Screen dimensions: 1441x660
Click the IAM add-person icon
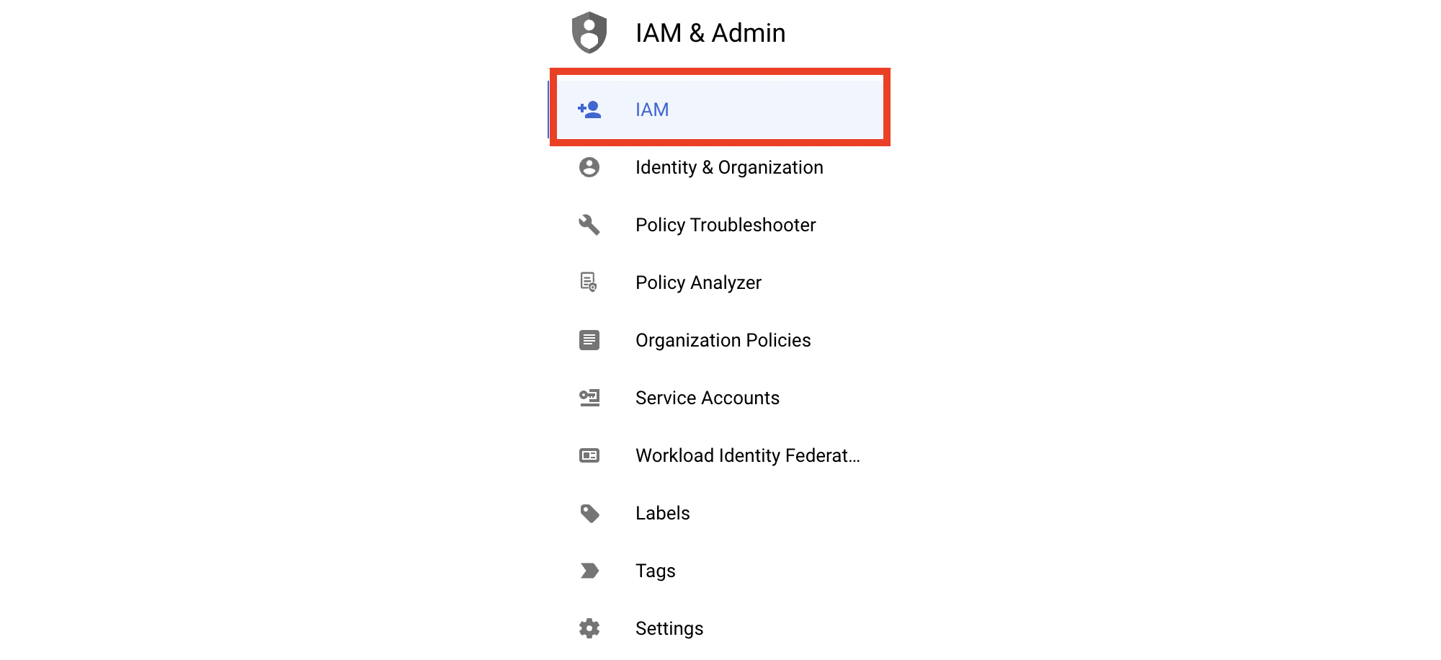[589, 110]
